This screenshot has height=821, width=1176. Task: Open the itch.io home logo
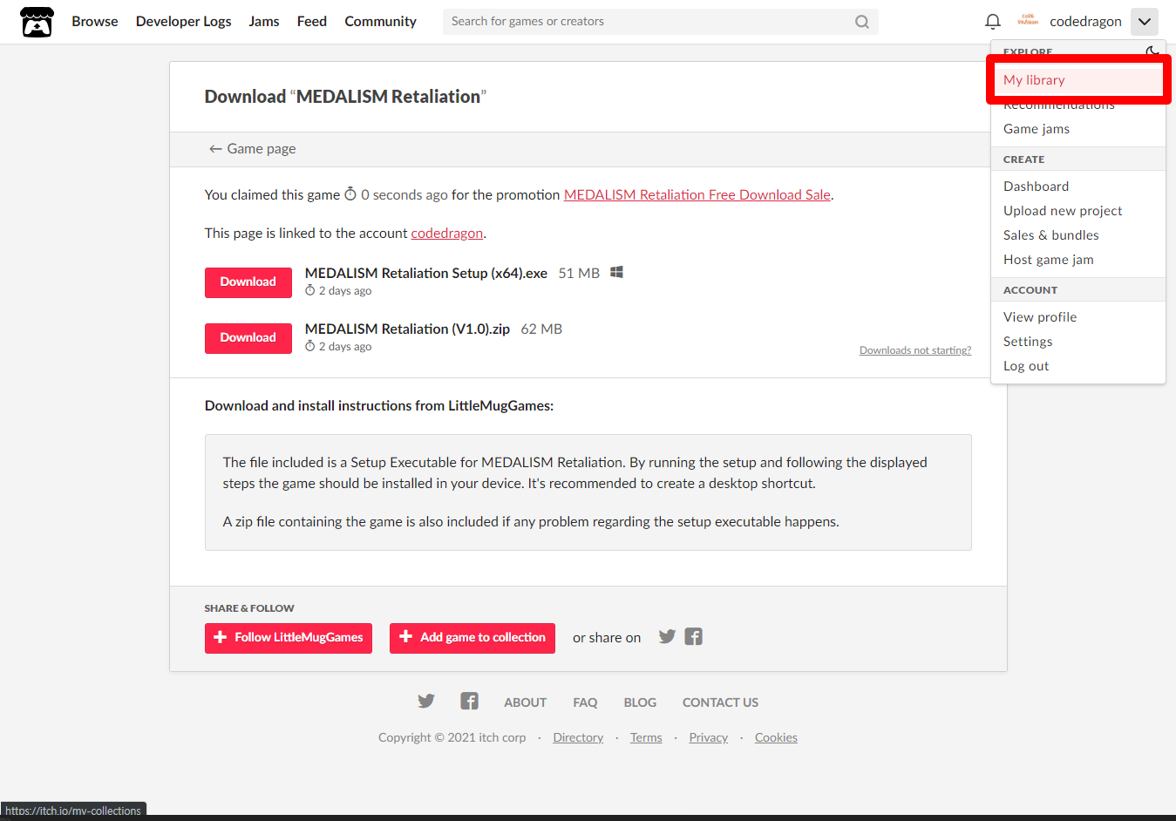[37, 22]
